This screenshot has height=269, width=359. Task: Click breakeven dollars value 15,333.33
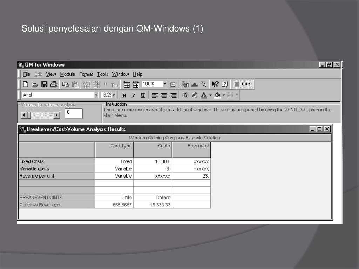pos(153,205)
